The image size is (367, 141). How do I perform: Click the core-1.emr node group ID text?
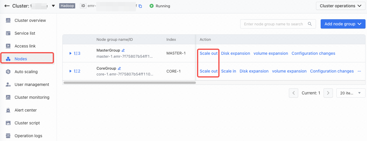[x=125, y=74]
